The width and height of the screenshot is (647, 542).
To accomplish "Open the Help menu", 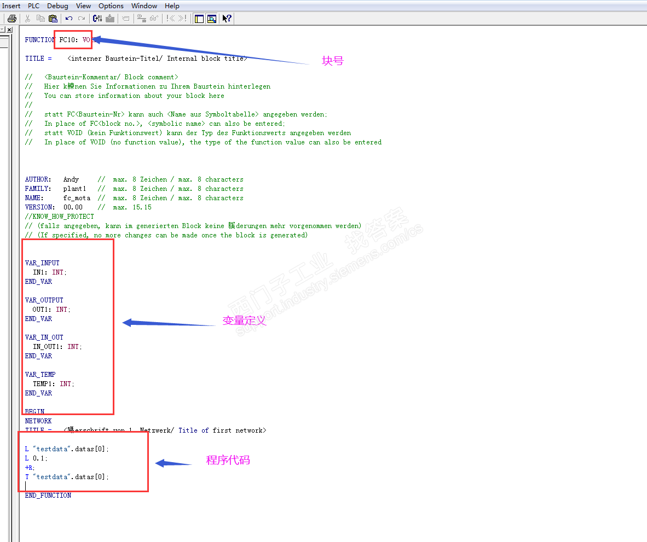I will [x=172, y=6].
